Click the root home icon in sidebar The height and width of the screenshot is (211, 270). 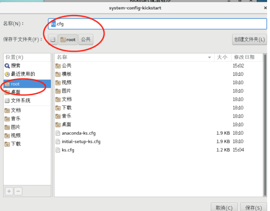pos(7,84)
